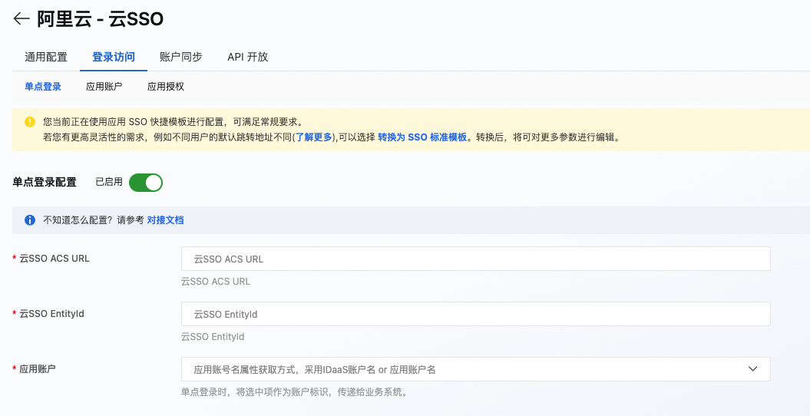Viewport: 810px width, 416px height.
Task: Click the 云SSO ACS URL field label
Action: (55, 259)
